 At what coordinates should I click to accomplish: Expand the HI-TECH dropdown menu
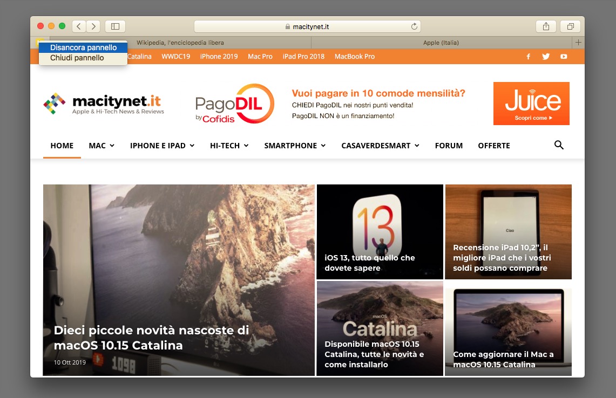[x=229, y=146]
